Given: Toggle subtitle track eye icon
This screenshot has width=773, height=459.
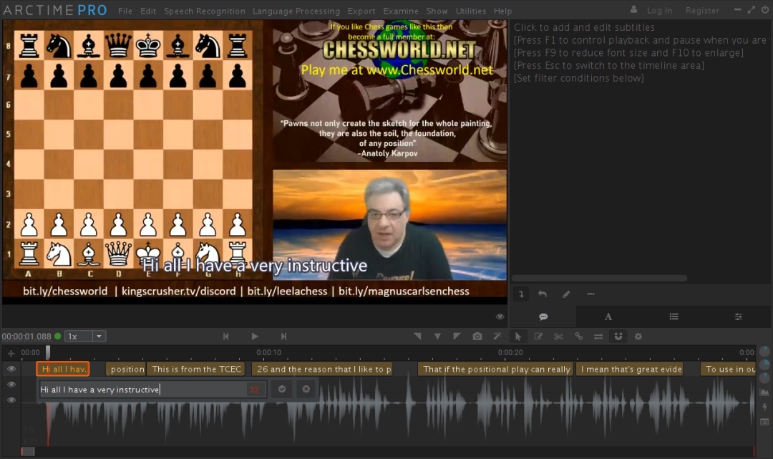Looking at the screenshot, I should [11, 369].
